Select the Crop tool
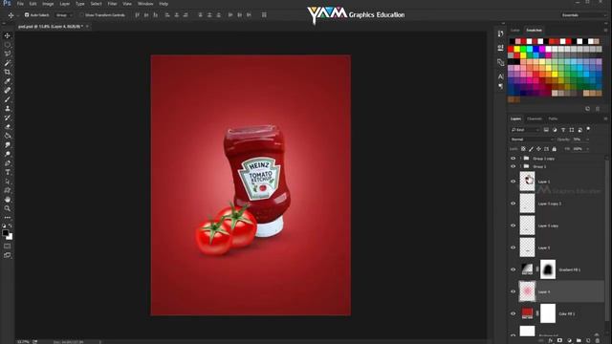This screenshot has height=344, width=612. pos(8,73)
